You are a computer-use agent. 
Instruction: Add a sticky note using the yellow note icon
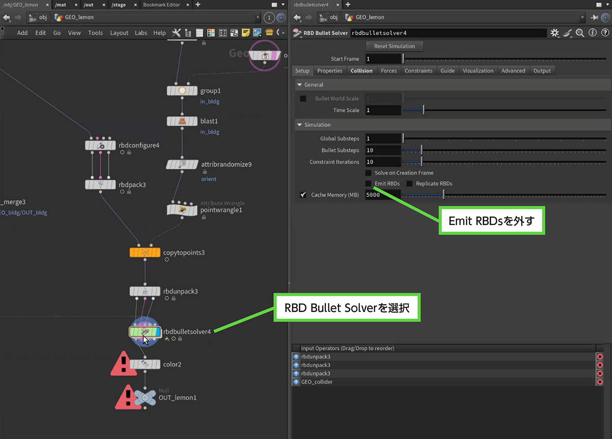[246, 33]
